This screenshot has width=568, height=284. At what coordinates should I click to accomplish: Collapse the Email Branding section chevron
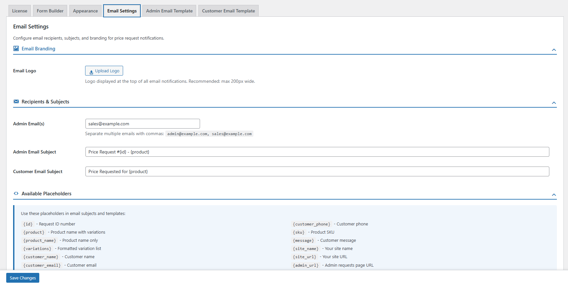pyautogui.click(x=554, y=50)
